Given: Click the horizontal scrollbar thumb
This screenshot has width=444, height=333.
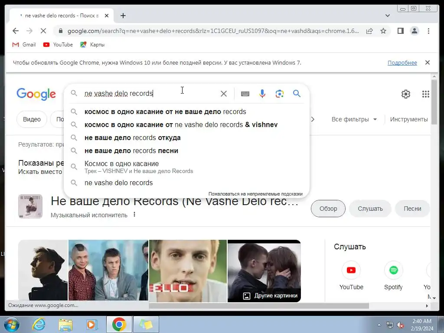Looking at the screenshot, I should pyautogui.click(x=259, y=306).
